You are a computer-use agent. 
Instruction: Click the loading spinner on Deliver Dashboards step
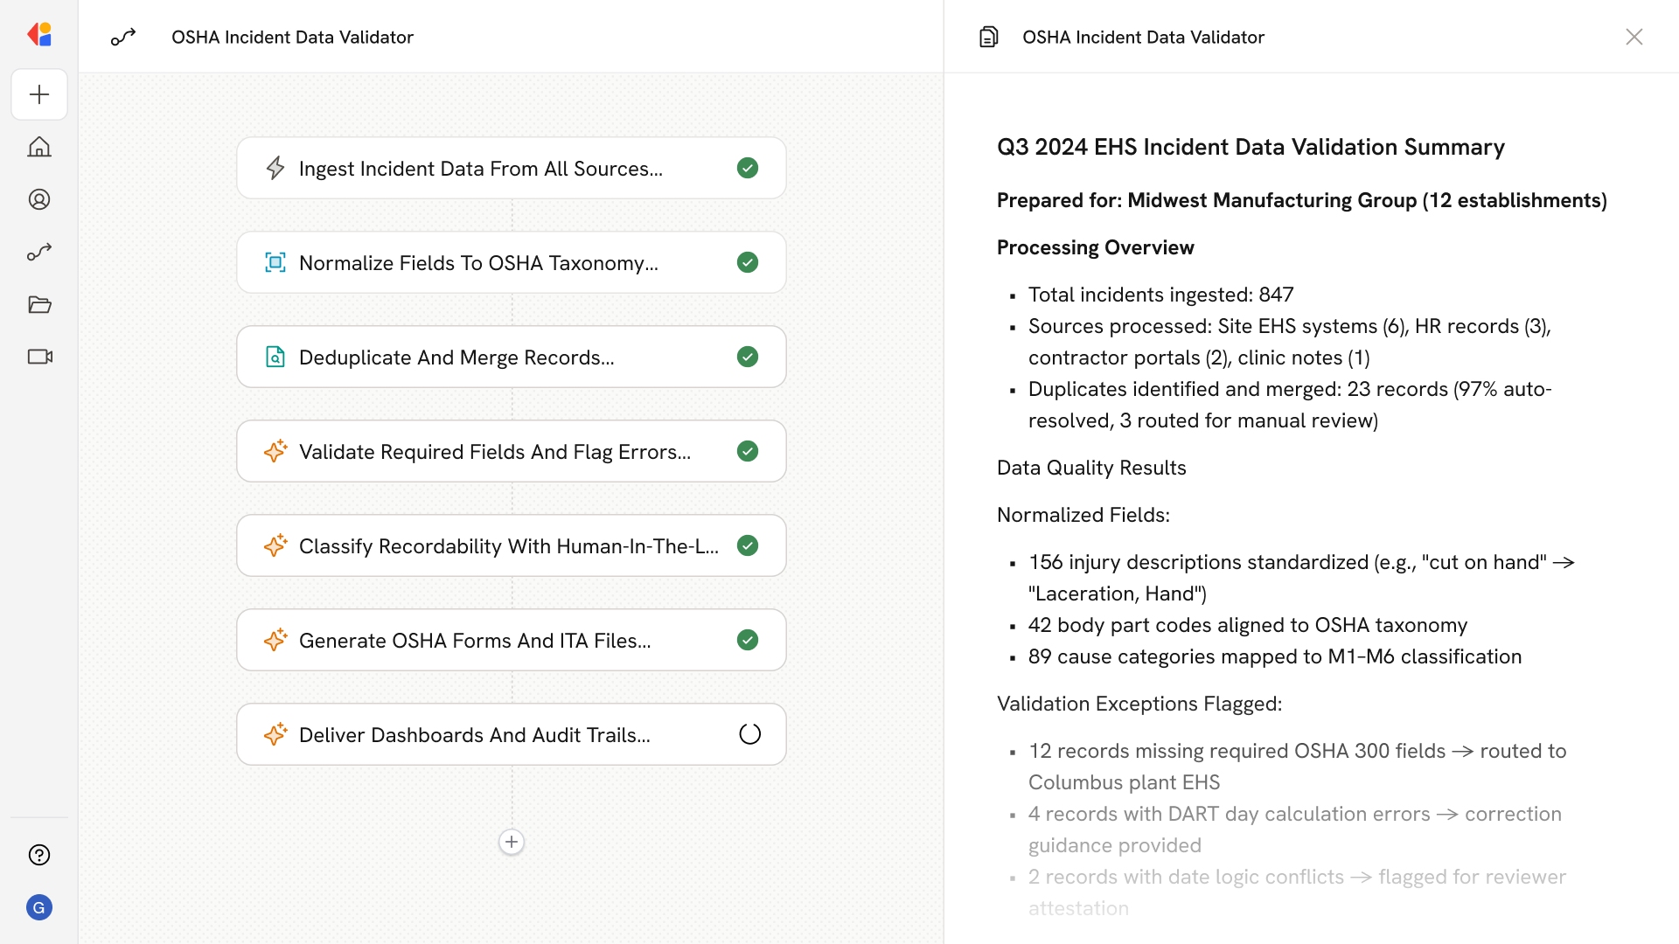[x=749, y=734]
